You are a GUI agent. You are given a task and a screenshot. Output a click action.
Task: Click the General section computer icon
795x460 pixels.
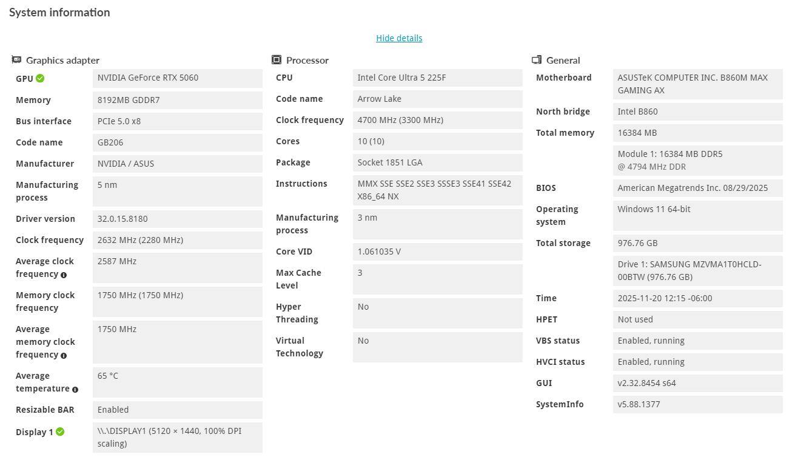(x=537, y=60)
